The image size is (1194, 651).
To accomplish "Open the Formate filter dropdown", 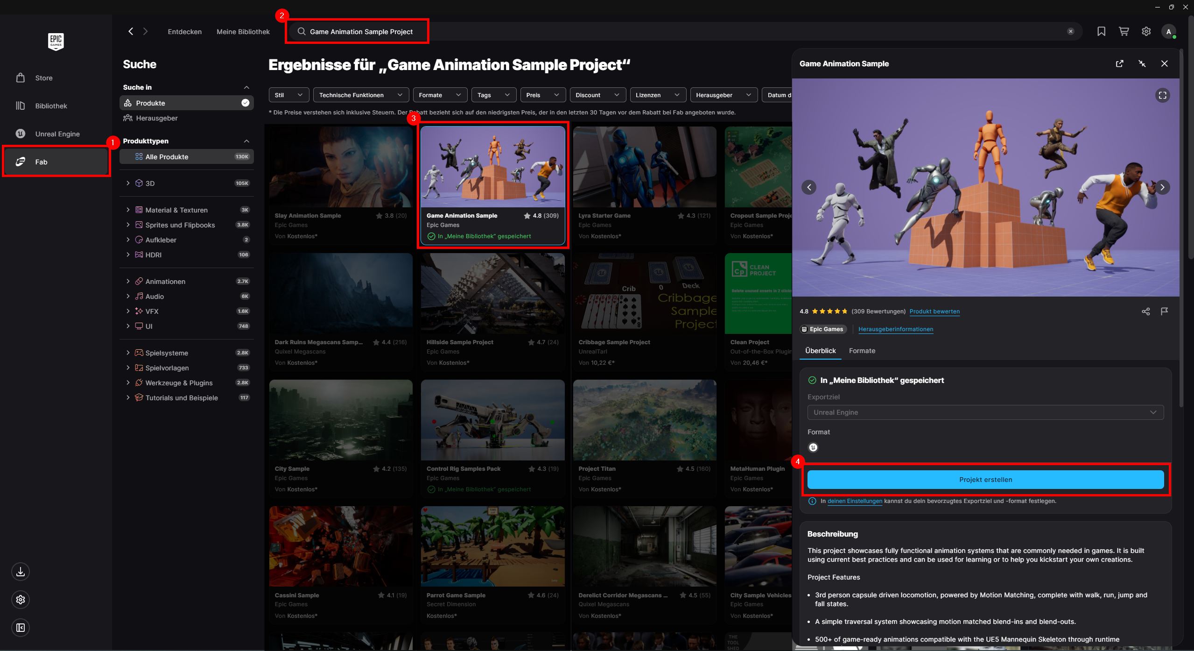I will click(x=440, y=95).
